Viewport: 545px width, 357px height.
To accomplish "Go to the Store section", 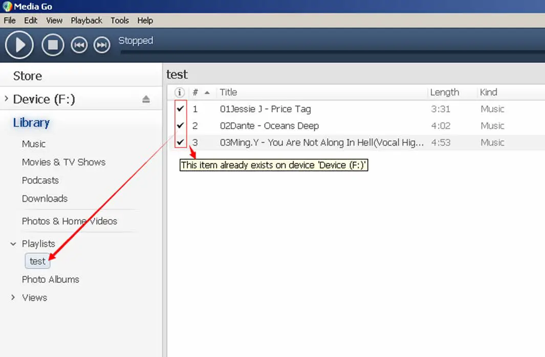I will pos(27,76).
